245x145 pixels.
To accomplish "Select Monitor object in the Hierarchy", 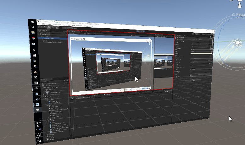I will 44,40.
